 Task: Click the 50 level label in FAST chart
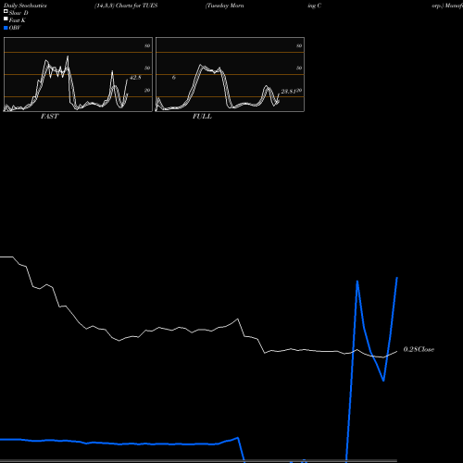(x=147, y=68)
